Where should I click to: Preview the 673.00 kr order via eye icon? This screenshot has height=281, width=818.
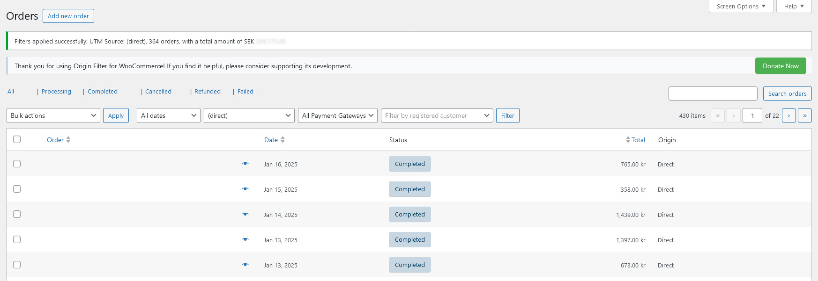click(x=245, y=265)
